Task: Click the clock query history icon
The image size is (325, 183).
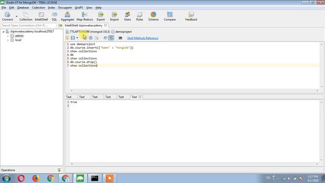Action: point(96,38)
